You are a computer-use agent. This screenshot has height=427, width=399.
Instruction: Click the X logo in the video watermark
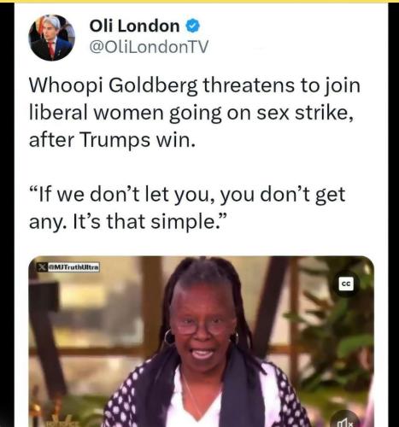click(x=43, y=267)
